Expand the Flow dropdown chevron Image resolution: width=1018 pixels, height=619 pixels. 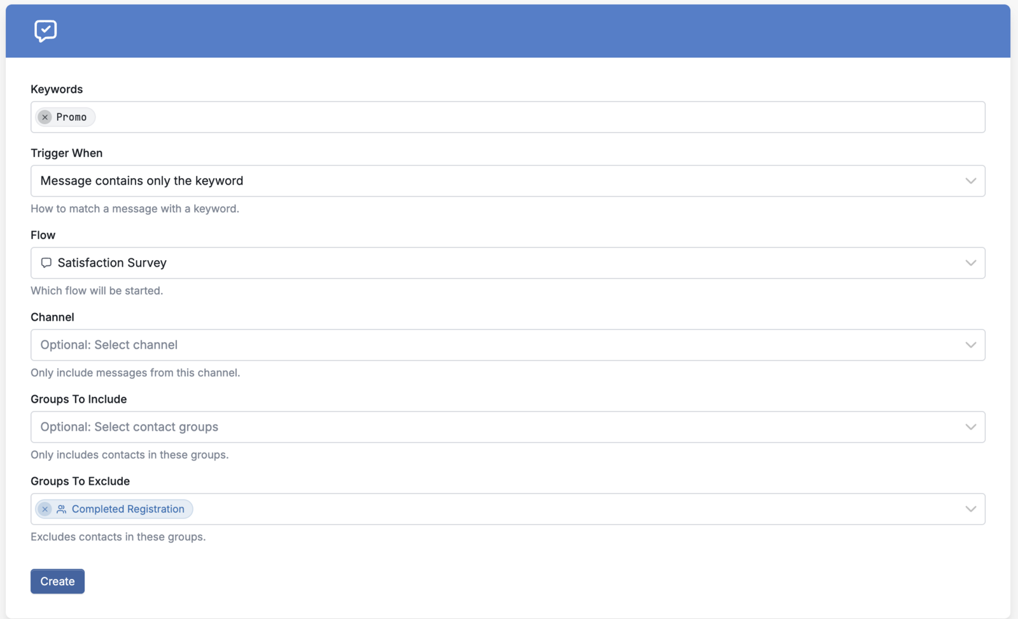click(970, 263)
